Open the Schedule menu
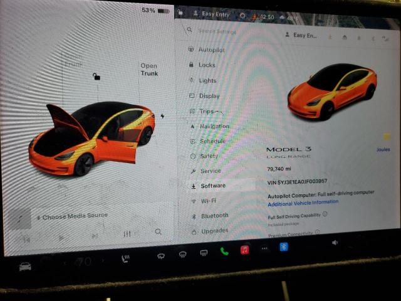Image resolution: width=401 pixels, height=301 pixels. coord(208,141)
